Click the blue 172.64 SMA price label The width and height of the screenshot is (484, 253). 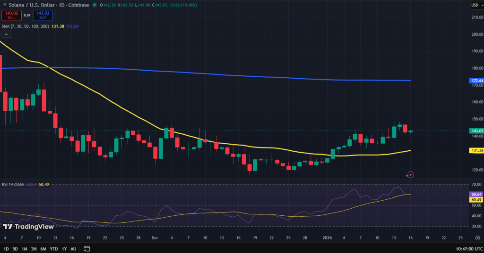(476, 81)
